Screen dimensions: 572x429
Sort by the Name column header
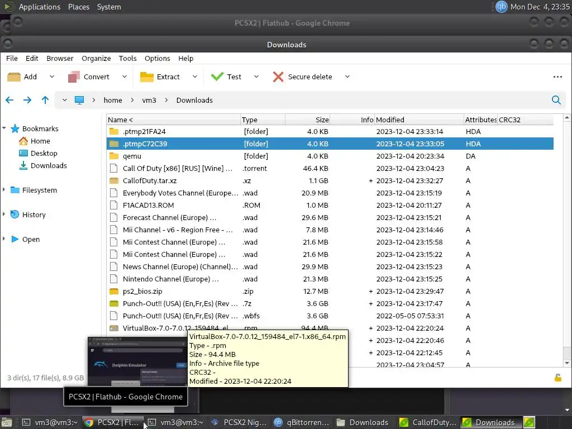coord(173,120)
